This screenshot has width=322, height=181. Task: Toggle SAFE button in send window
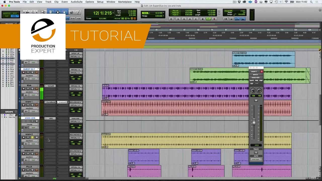(x=252, y=81)
